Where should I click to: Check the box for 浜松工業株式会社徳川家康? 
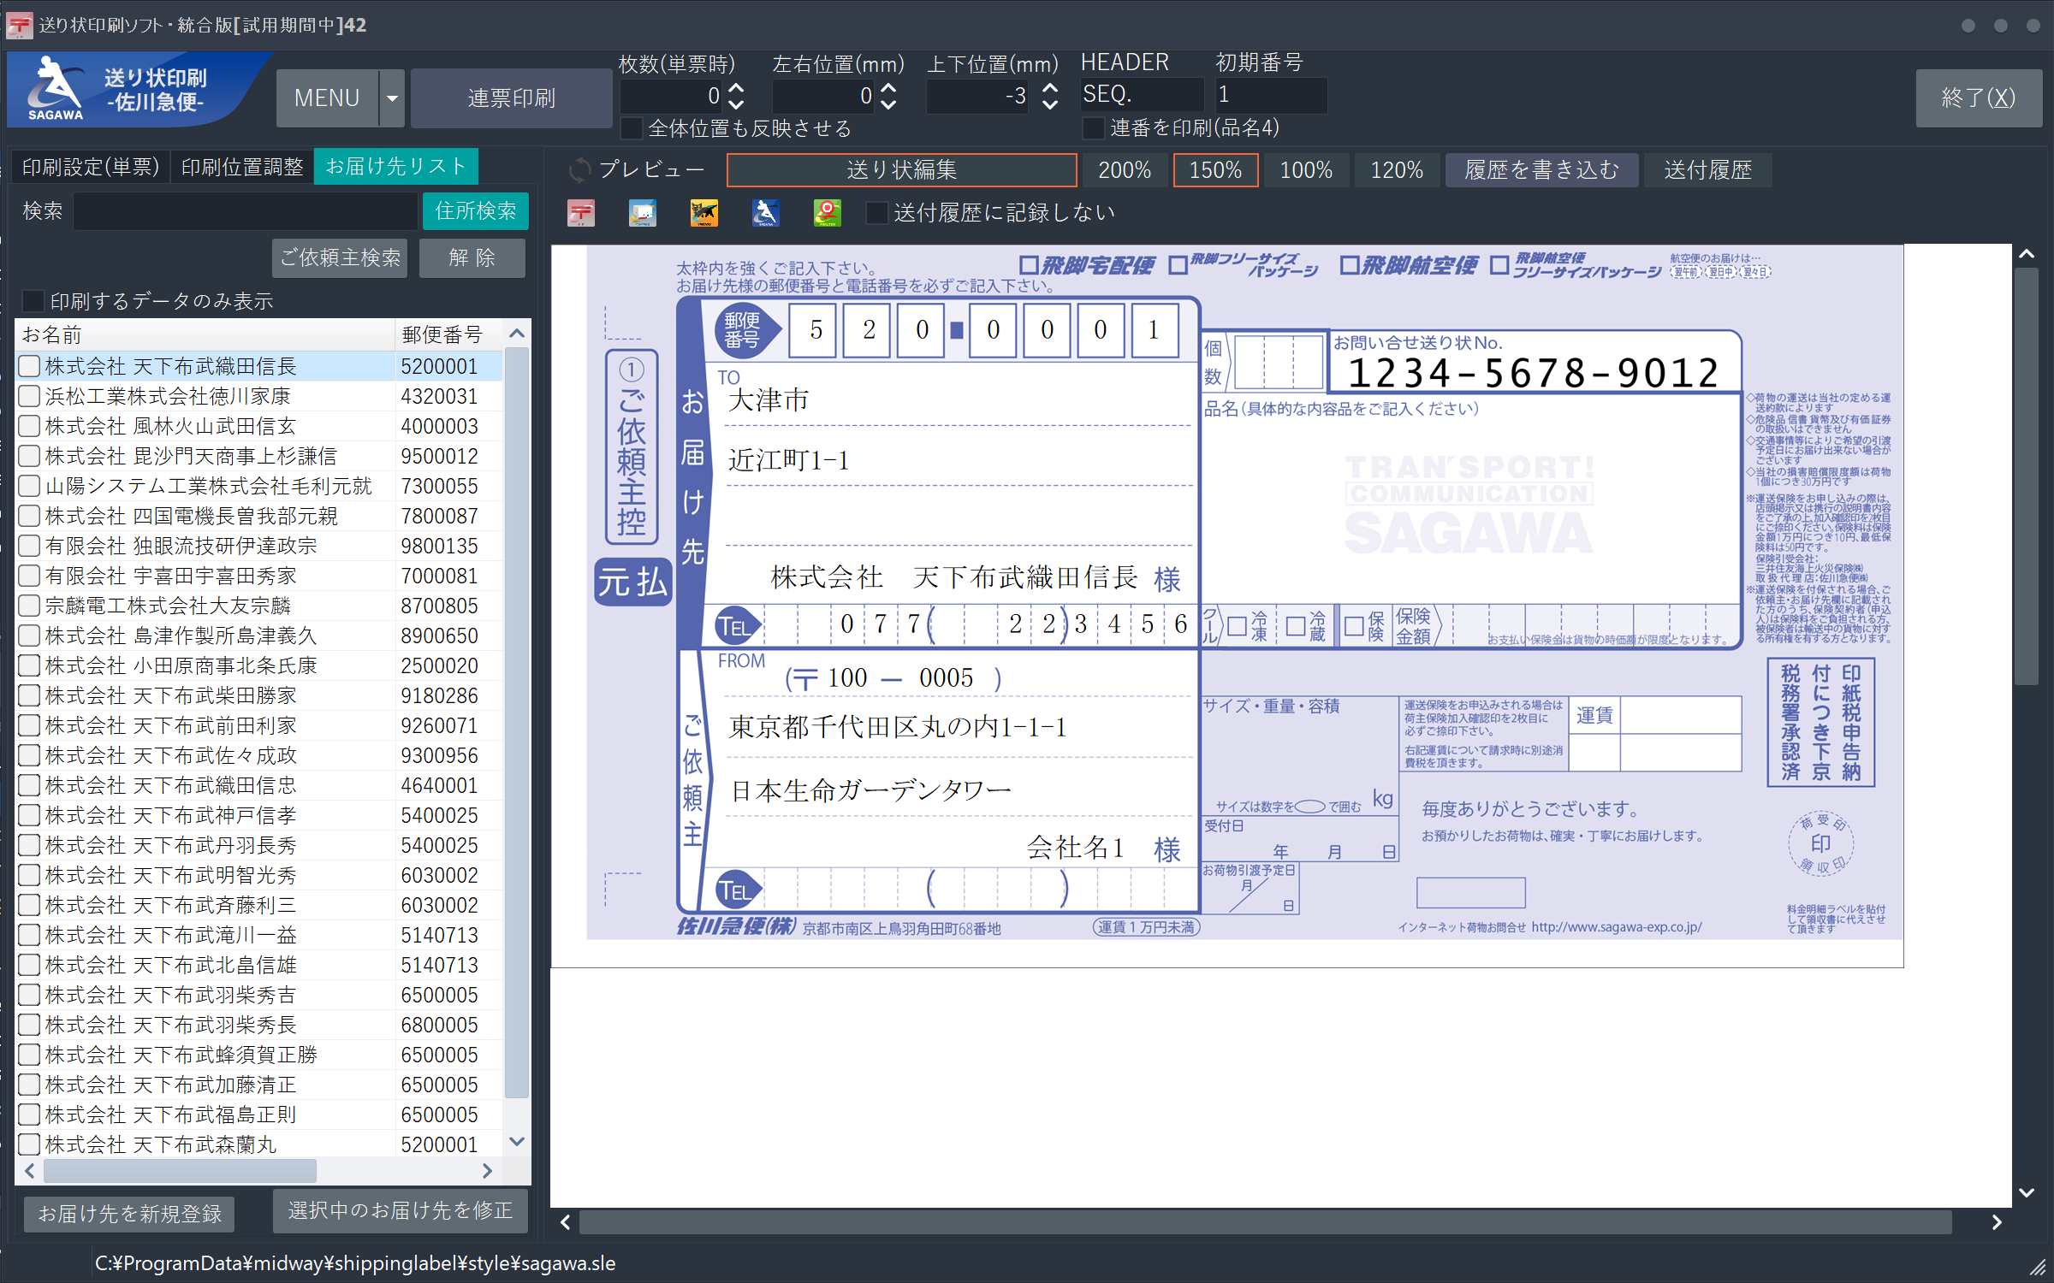[x=29, y=396]
